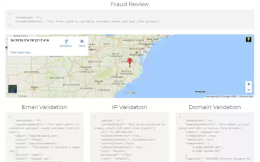Click the isRegistered line in Domain Validation

coord(201,136)
